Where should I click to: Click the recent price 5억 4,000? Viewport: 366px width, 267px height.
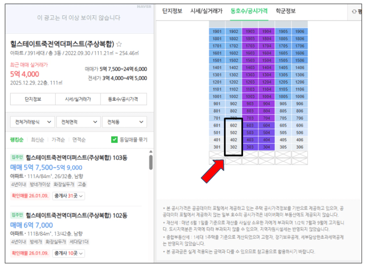[x=24, y=74]
